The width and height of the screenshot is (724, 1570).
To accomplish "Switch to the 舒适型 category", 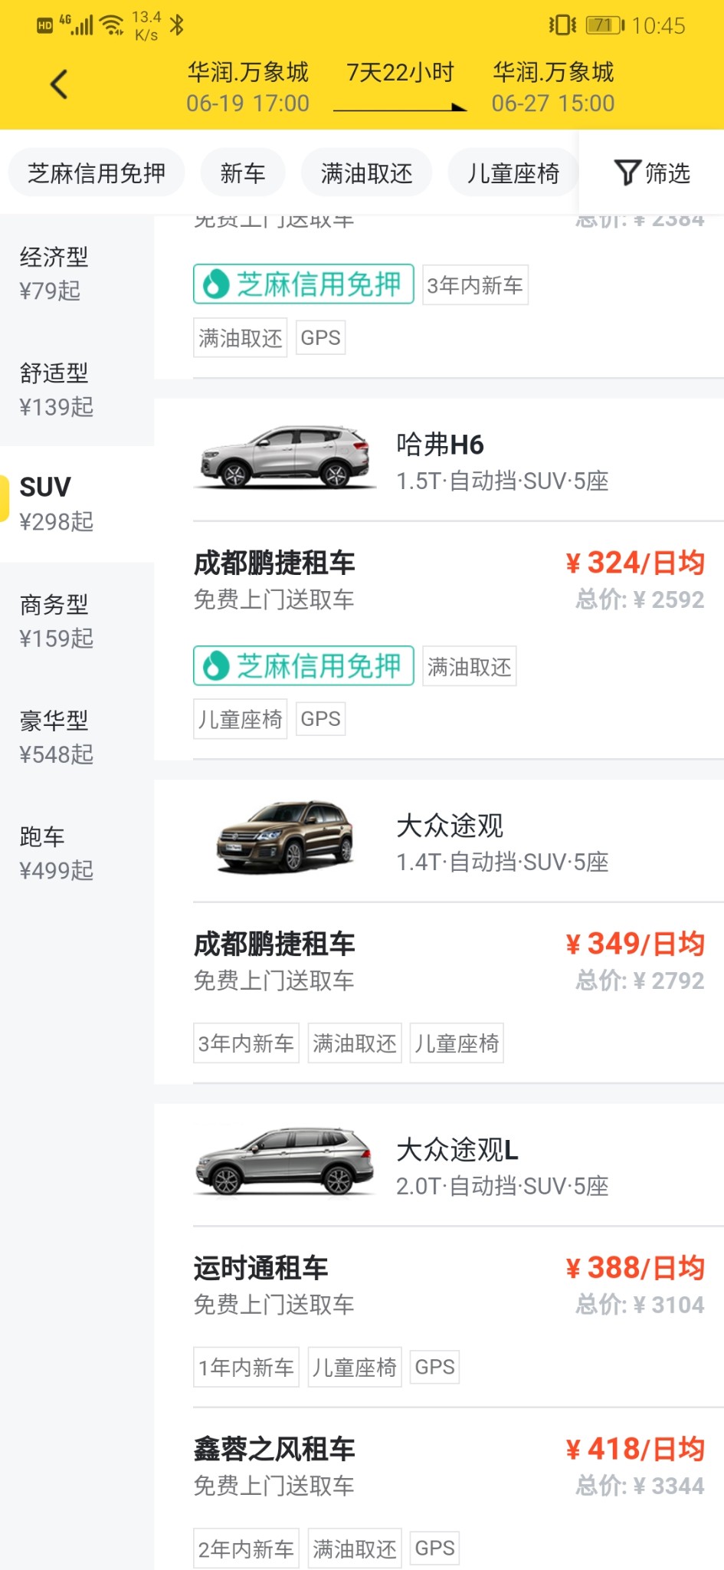I will [x=56, y=389].
